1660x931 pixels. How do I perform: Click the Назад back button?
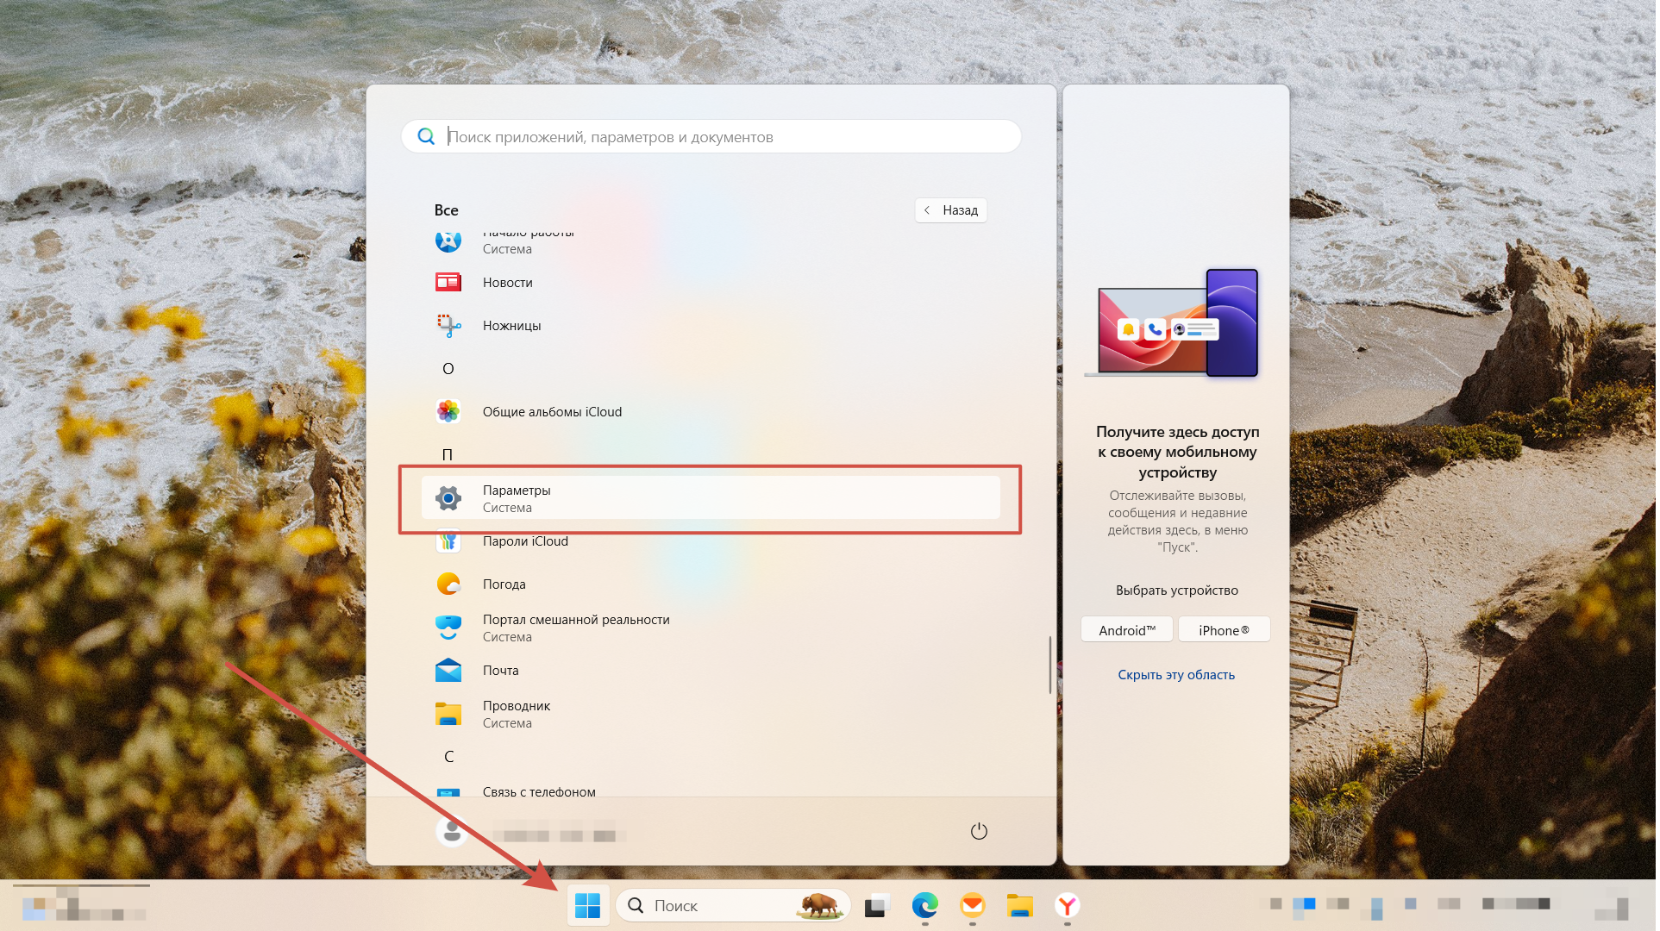951,210
